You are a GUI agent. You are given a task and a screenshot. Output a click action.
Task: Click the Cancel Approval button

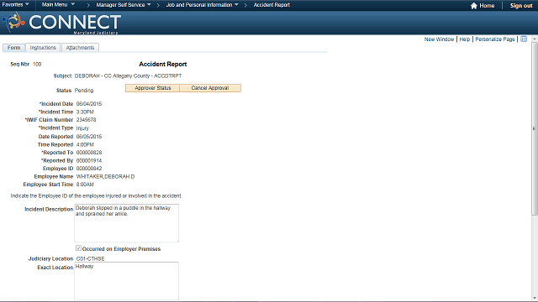(210, 88)
